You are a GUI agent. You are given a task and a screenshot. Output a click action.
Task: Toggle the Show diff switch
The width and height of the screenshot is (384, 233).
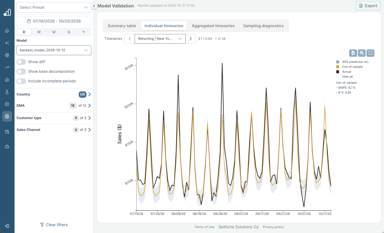click(x=21, y=62)
